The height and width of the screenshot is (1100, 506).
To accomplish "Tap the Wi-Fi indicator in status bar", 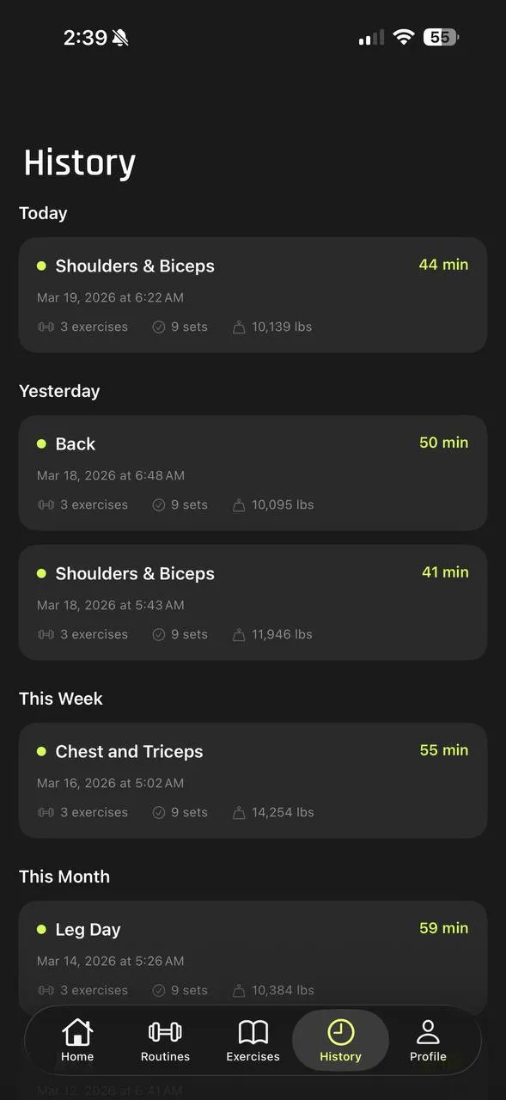I will tap(403, 37).
